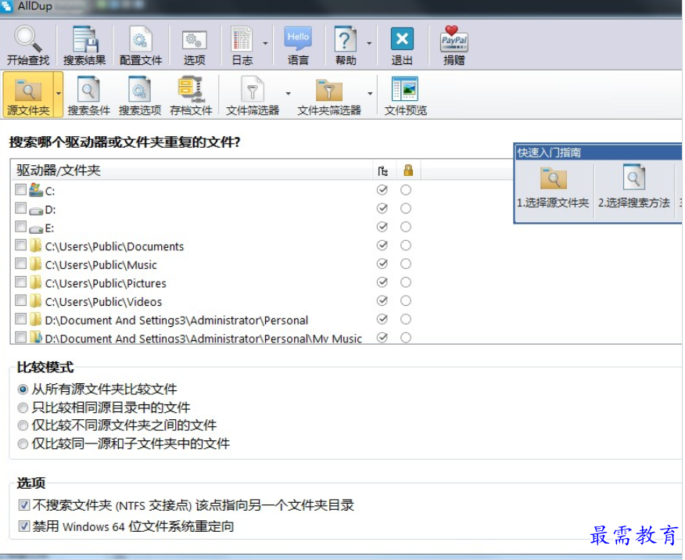Expand the 文件筛选器 dropdown arrow
The width and height of the screenshot is (685, 560).
[x=289, y=94]
